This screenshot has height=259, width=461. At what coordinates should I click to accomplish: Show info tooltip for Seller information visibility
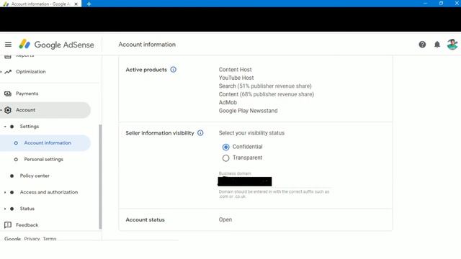[x=200, y=133]
